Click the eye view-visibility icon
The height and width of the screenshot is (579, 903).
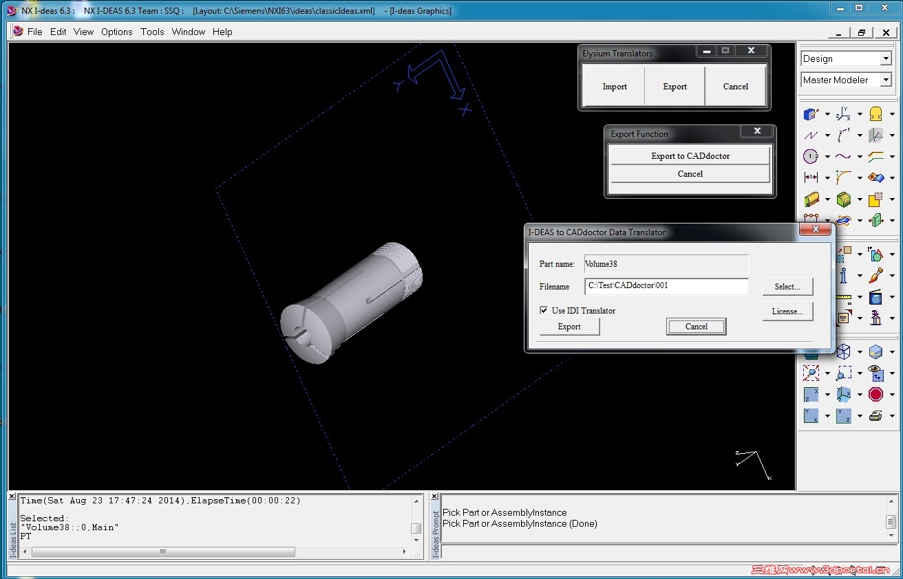pyautogui.click(x=875, y=373)
